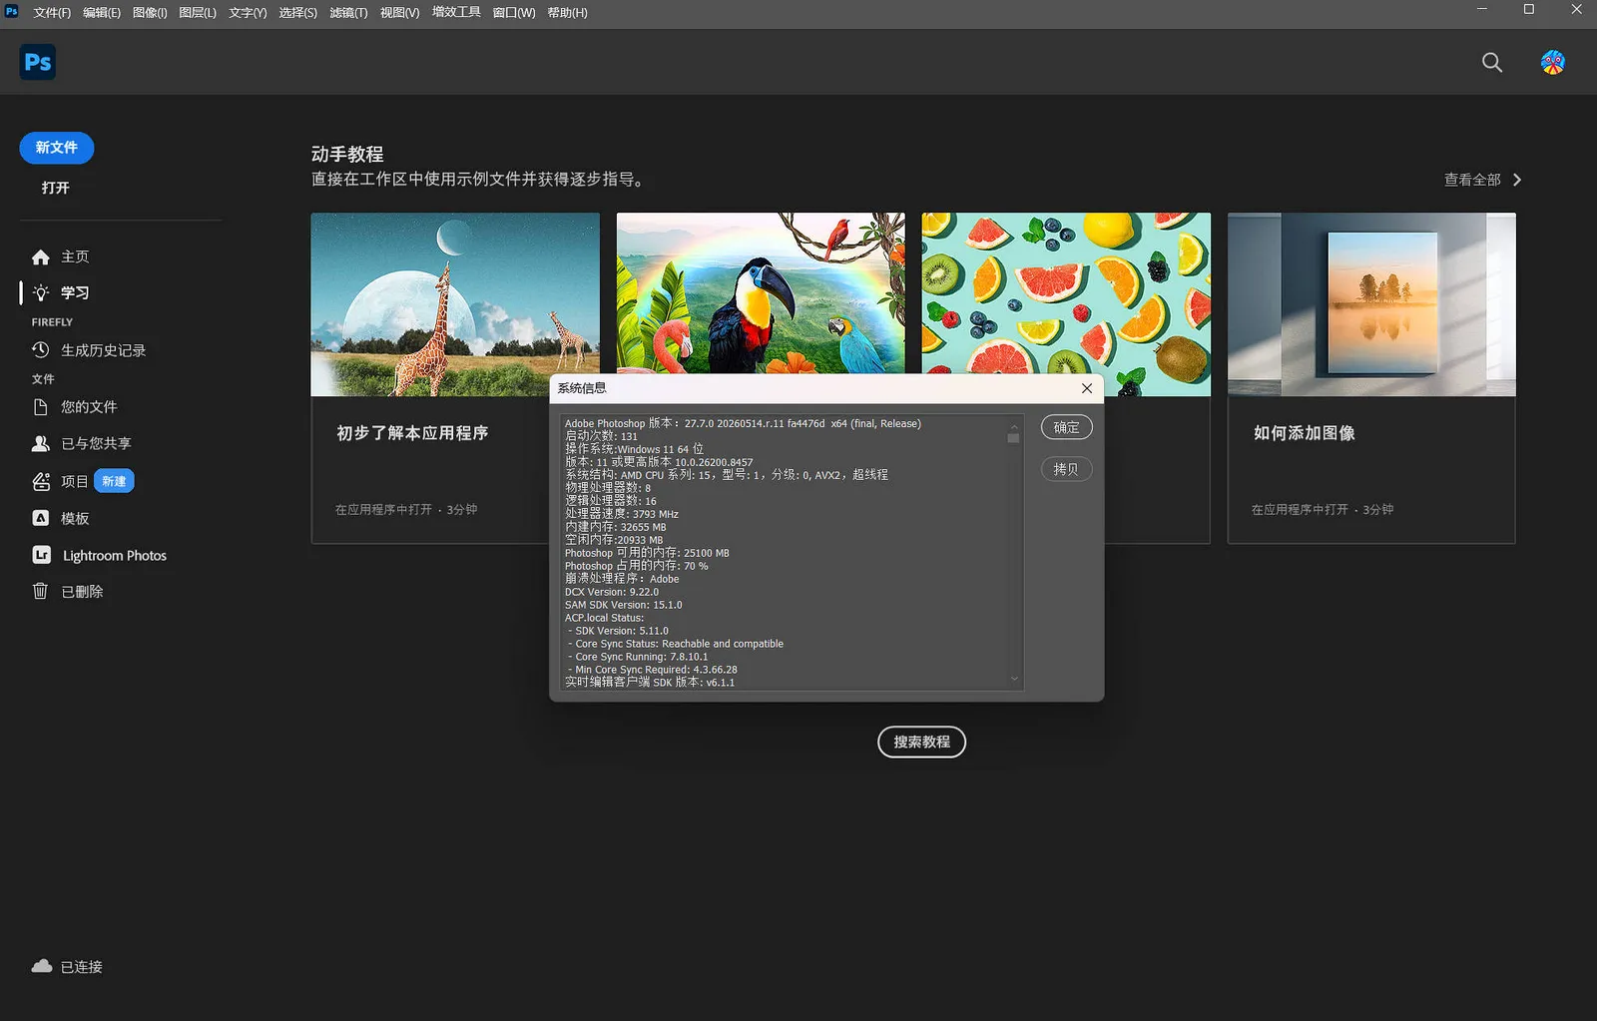
Task: Click the 新文件 button
Action: pos(57,148)
